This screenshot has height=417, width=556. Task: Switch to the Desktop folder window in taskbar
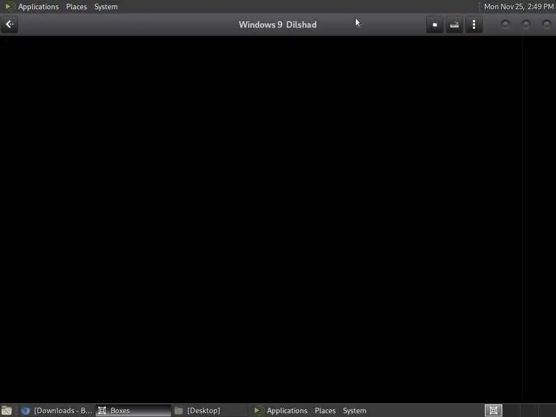click(x=210, y=410)
